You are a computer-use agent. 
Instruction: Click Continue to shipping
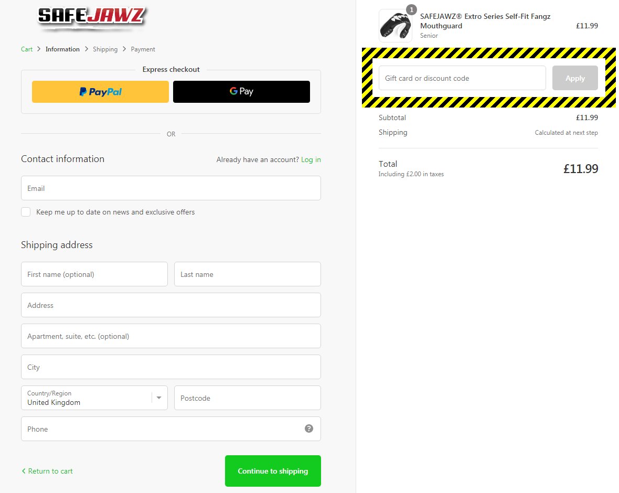(x=273, y=471)
